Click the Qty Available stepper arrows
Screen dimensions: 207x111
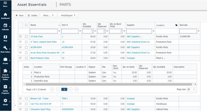tap(92, 31)
